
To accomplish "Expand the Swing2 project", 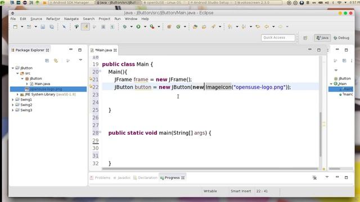I will pos(13,105).
